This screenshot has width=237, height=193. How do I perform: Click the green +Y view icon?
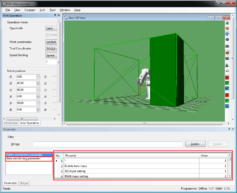227,83
